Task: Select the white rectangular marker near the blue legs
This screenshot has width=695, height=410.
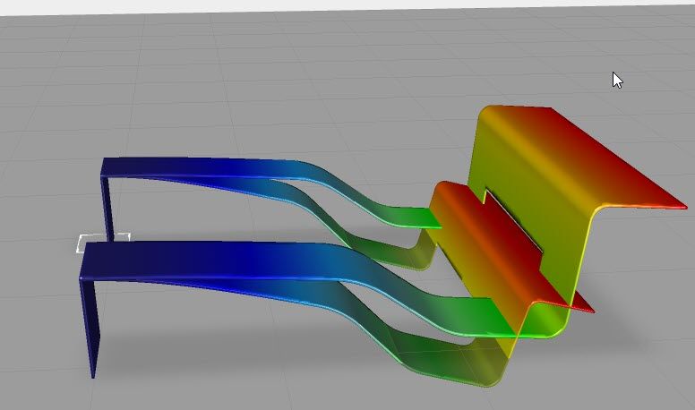Action: [104, 243]
